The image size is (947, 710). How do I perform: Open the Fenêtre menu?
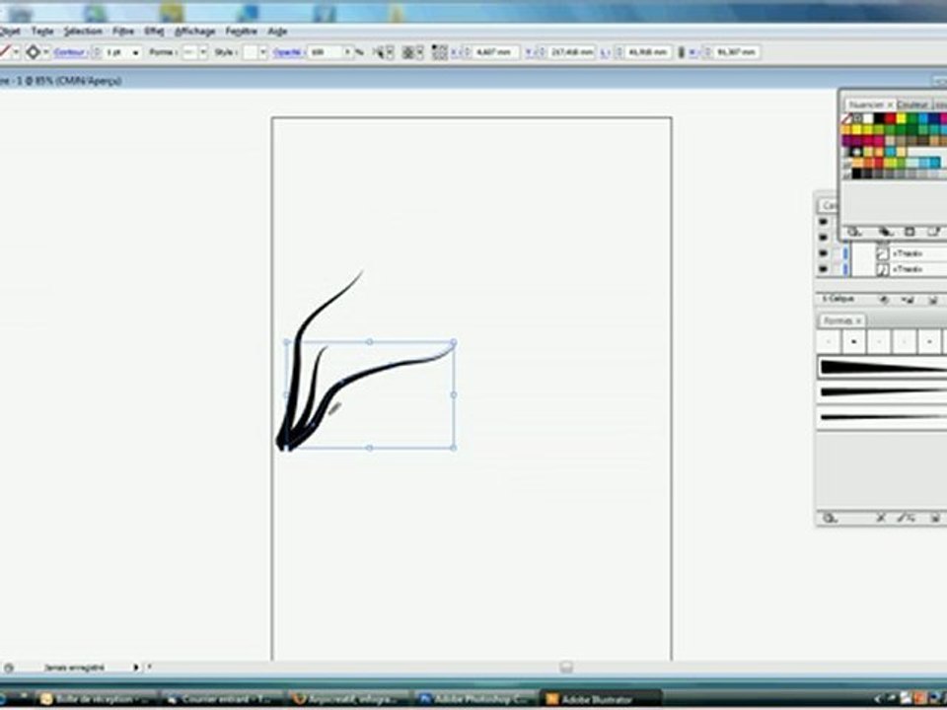[241, 31]
